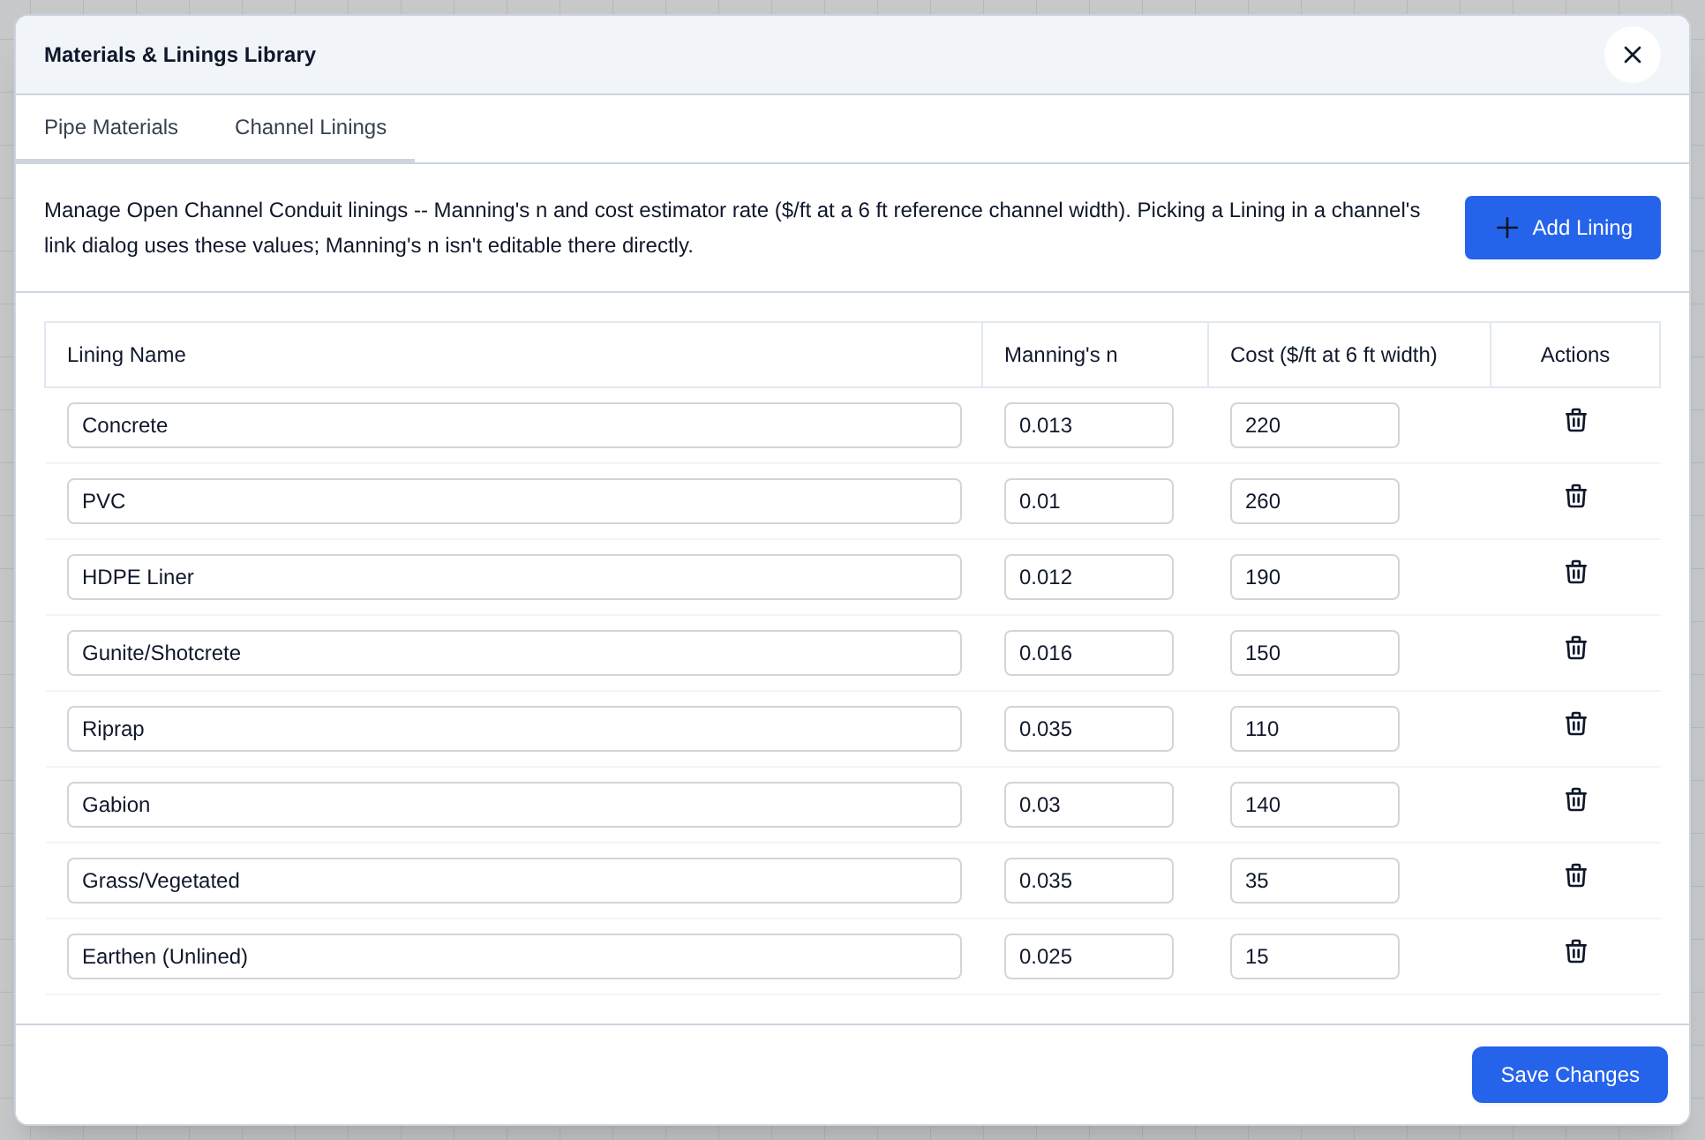Select the Channel Linings tab
The image size is (1705, 1140).
coord(311,128)
